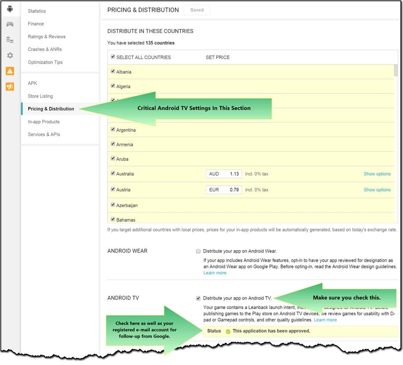403x365 pixels.
Task: Click the country list scrollbar thumb
Action: tap(396, 70)
